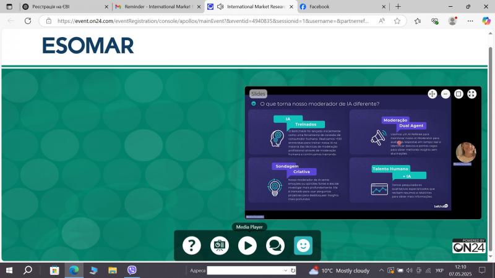
Task: Open the volume tray icon
Action: 410,271
